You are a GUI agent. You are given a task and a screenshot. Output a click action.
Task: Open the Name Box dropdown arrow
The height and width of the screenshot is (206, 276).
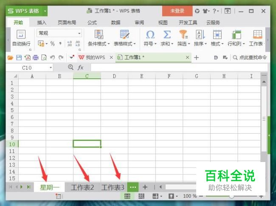(x=51, y=68)
